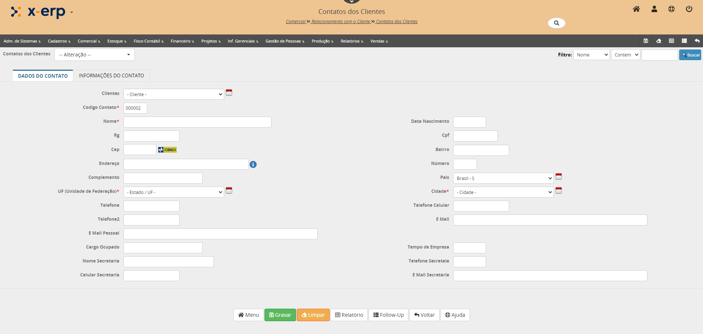Click the red icon next to País
This screenshot has height=334, width=703.
(x=559, y=177)
